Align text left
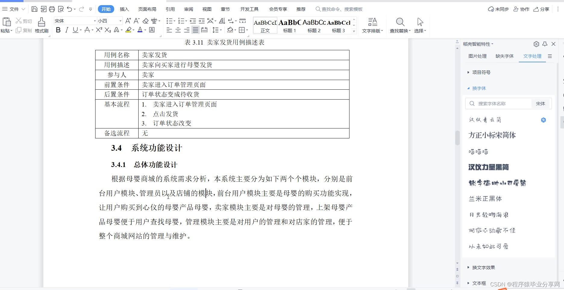564x290 pixels. [169, 30]
